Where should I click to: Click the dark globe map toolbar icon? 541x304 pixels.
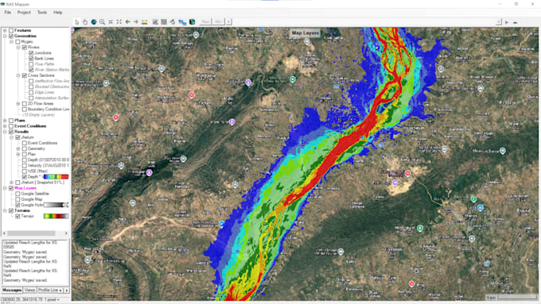click(193, 22)
